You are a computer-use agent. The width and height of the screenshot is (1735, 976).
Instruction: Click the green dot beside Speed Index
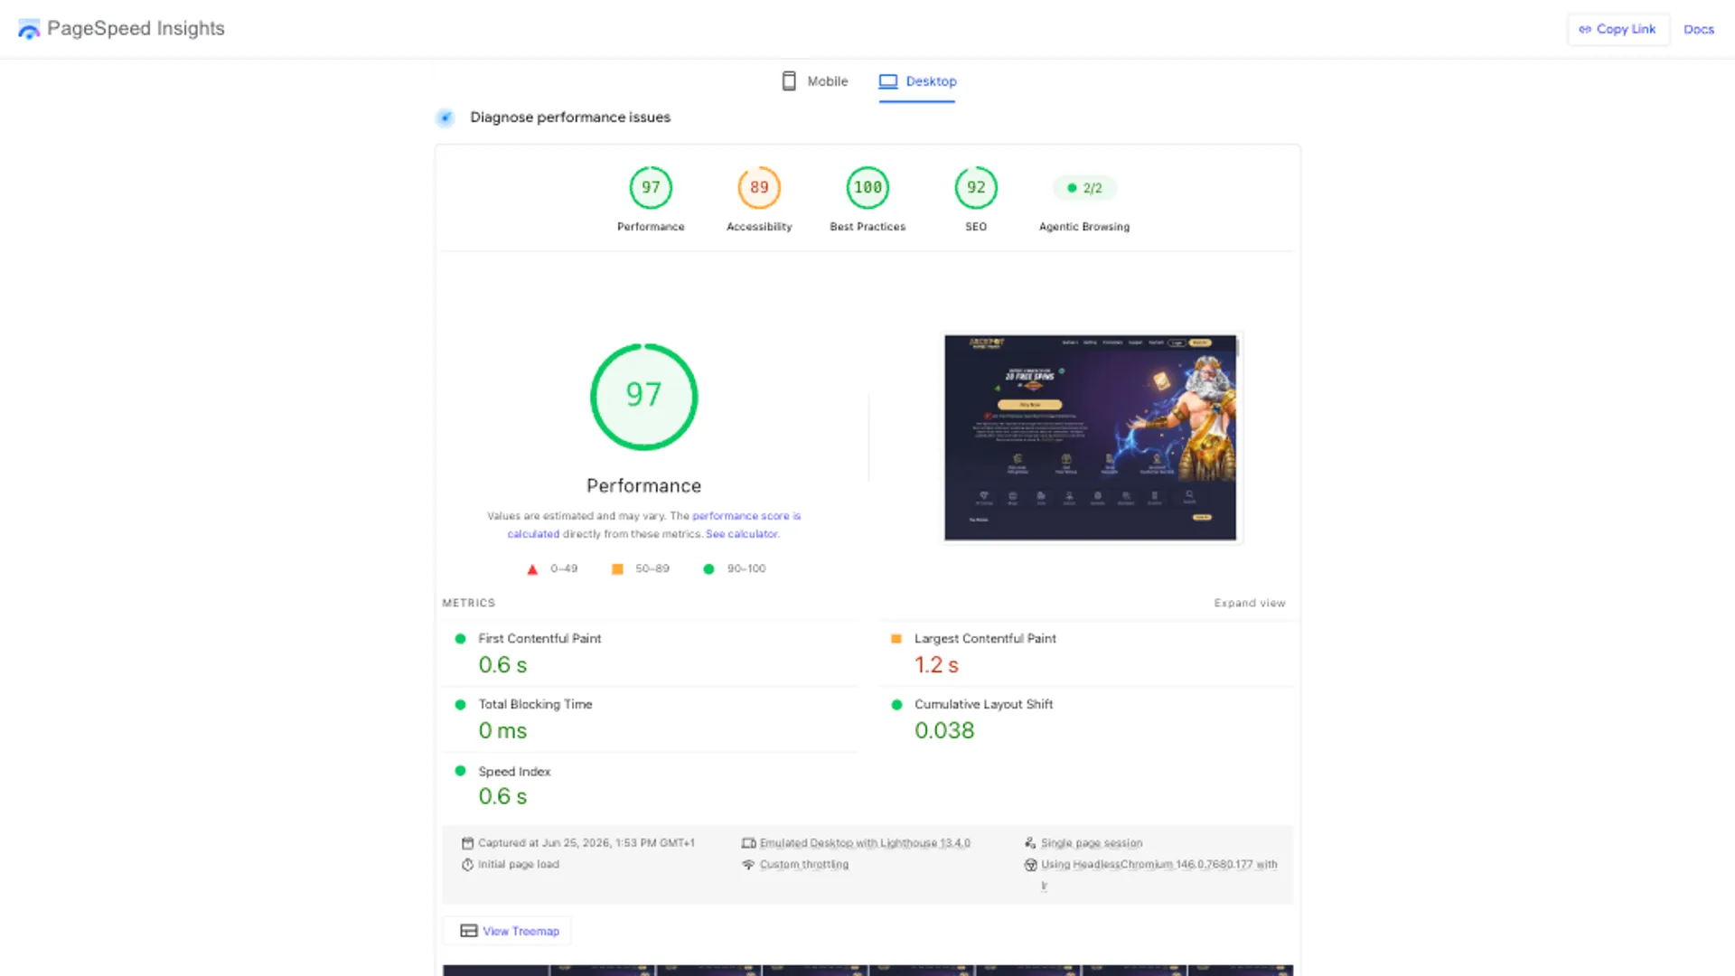click(460, 771)
